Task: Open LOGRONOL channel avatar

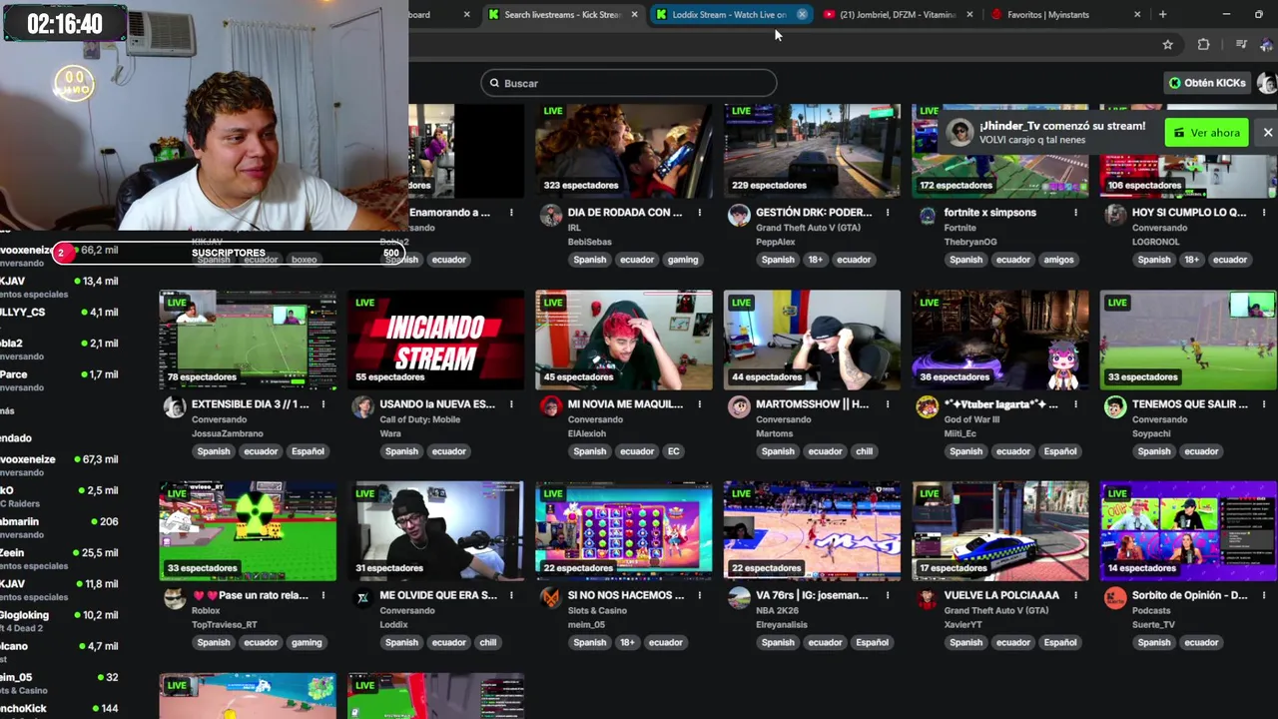Action: (1115, 215)
